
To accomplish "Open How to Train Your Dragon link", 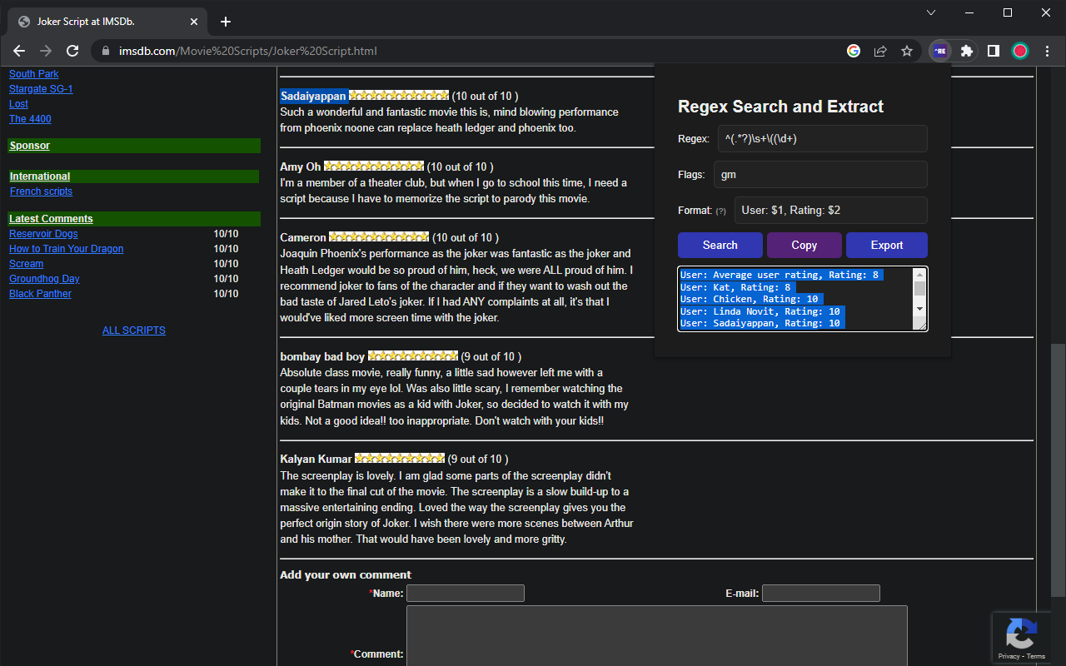I will tap(67, 249).
